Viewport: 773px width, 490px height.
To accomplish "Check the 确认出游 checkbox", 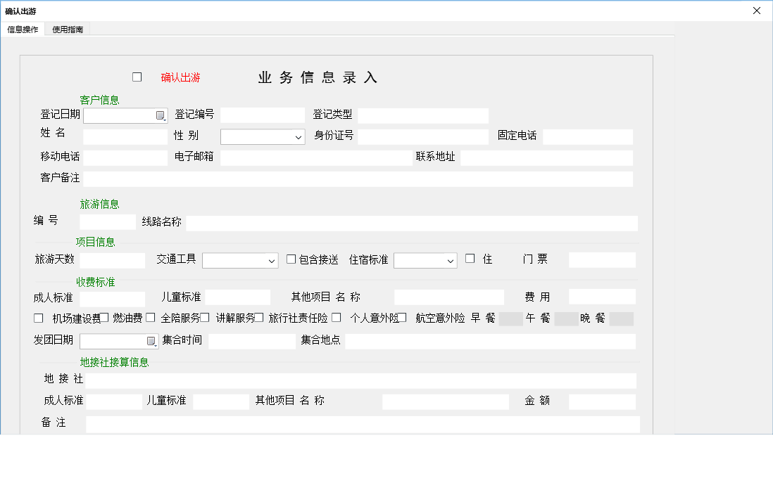I will 137,77.
